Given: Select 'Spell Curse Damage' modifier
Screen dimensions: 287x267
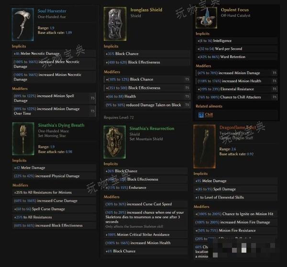Looking at the screenshot, I should click(54, 209).
